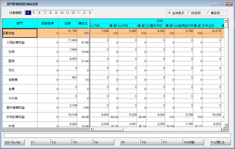Click the application icon in title bar
Screen dimensions: 235x149
[x=4, y=4]
